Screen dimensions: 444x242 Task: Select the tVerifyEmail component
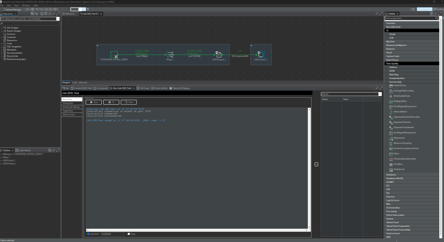(x=397, y=169)
